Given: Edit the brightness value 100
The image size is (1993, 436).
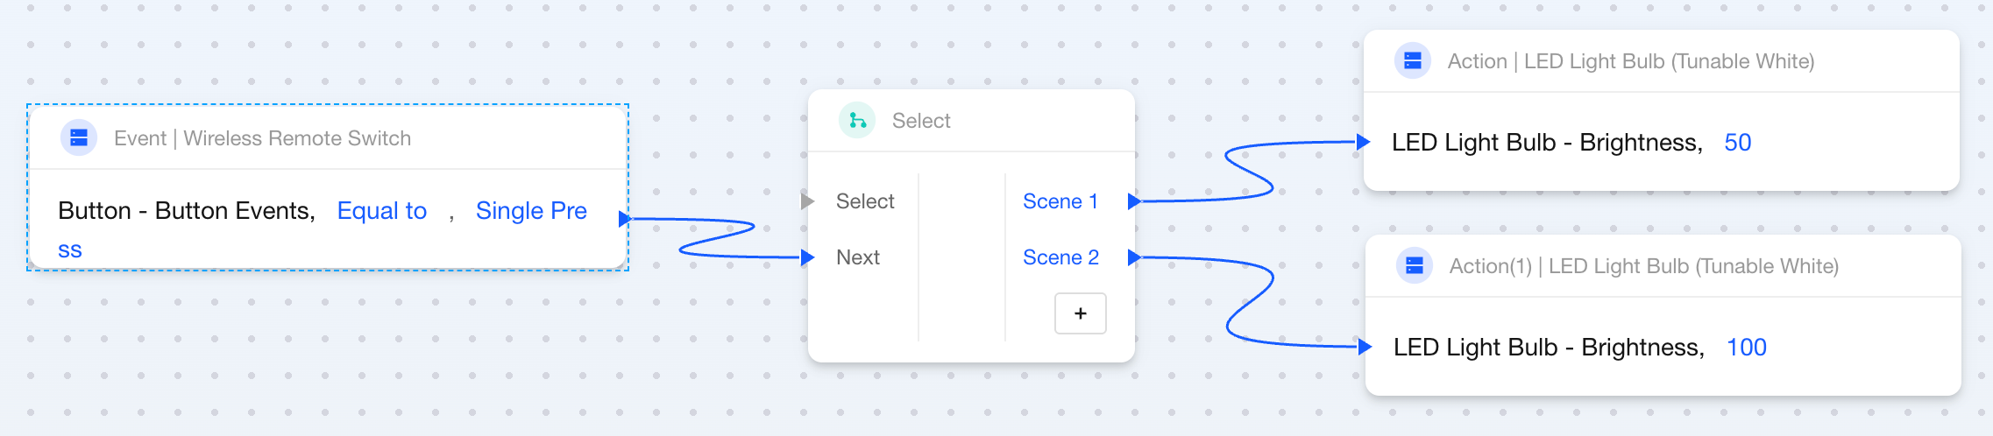Looking at the screenshot, I should (1746, 348).
